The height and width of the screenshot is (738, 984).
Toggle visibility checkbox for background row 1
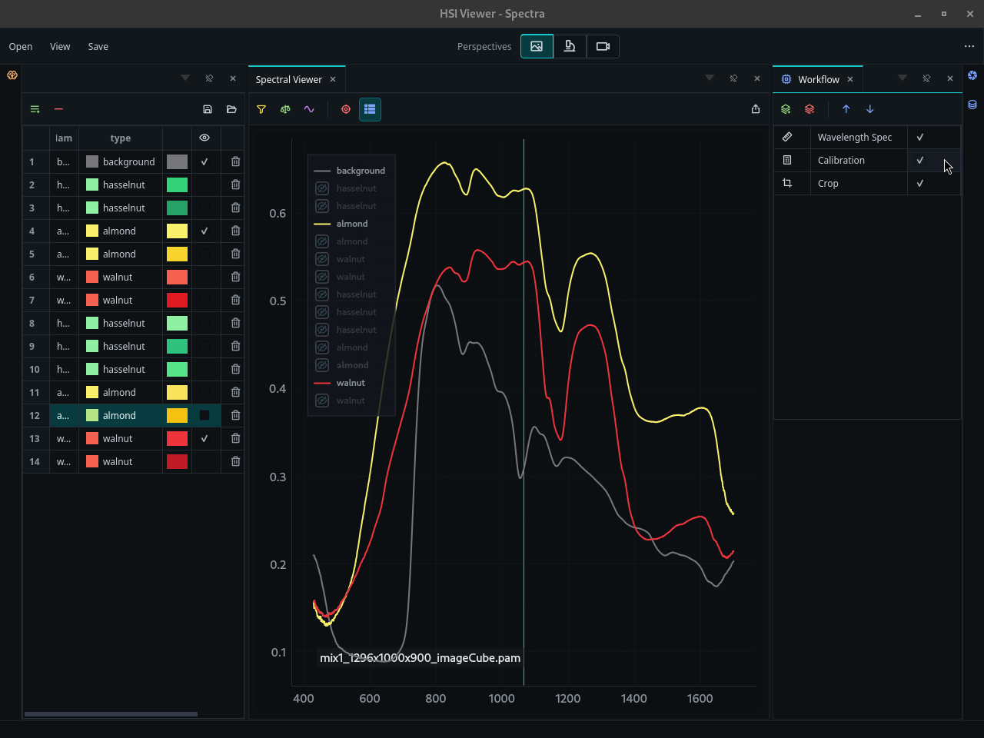204,161
